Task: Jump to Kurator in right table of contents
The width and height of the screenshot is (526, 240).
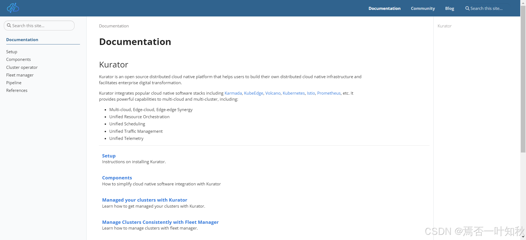Action: 444,26
